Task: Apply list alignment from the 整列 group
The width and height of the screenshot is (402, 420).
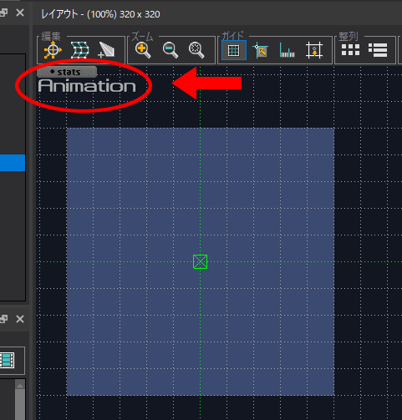Action: [378, 50]
